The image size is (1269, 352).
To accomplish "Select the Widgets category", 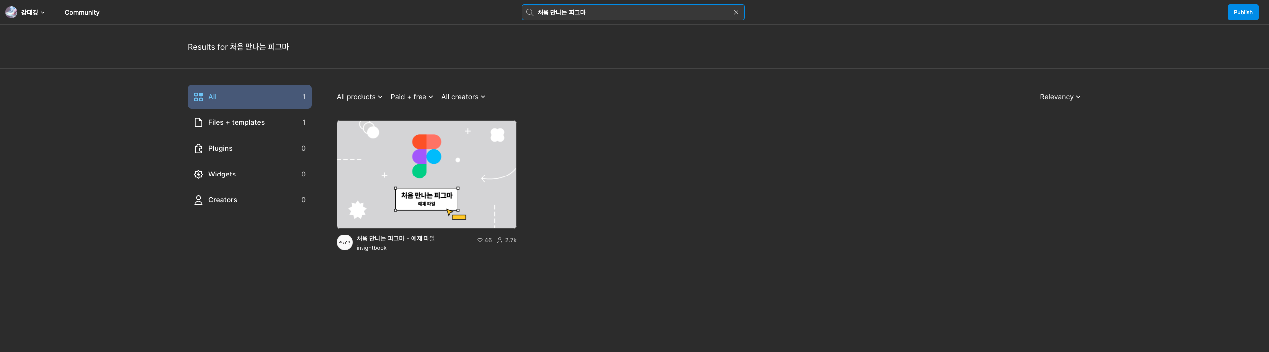I will click(x=250, y=174).
